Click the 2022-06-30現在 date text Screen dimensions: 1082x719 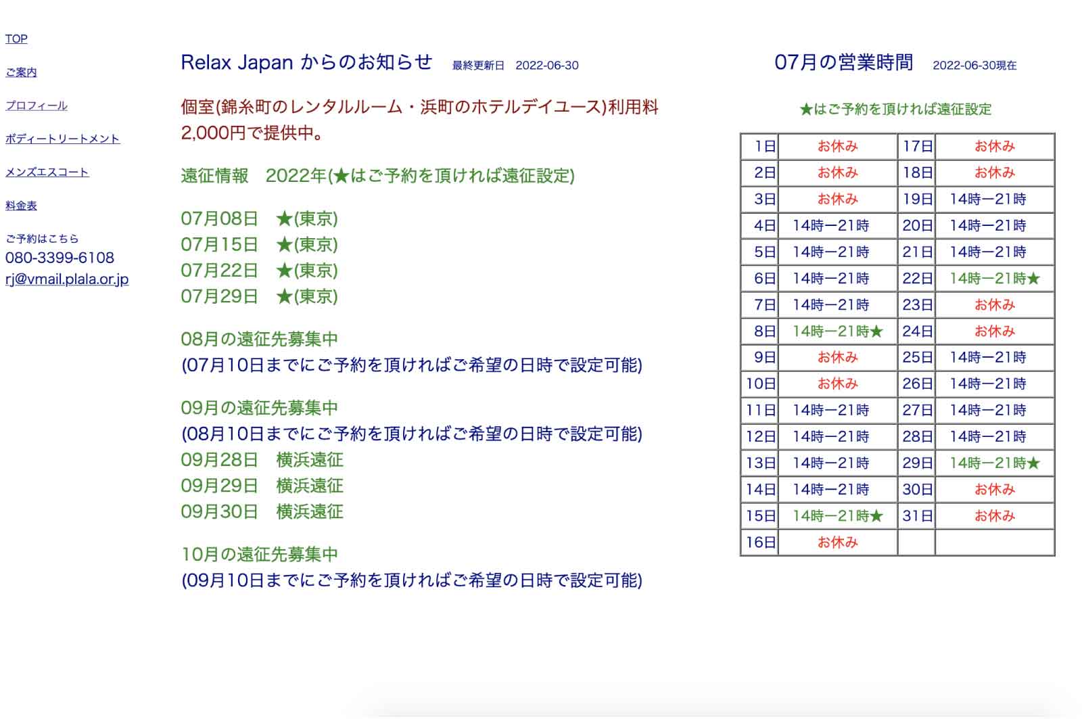point(974,66)
